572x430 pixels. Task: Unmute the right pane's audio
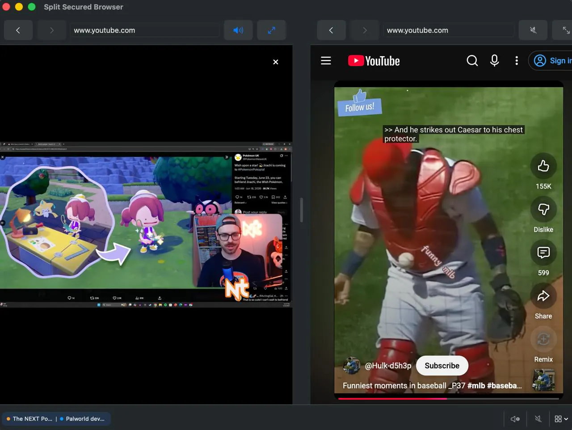tap(533, 30)
